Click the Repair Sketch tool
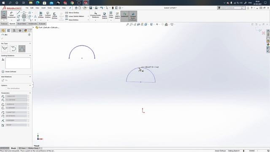Viewport: 270px width, 152px height. [x=105, y=16]
